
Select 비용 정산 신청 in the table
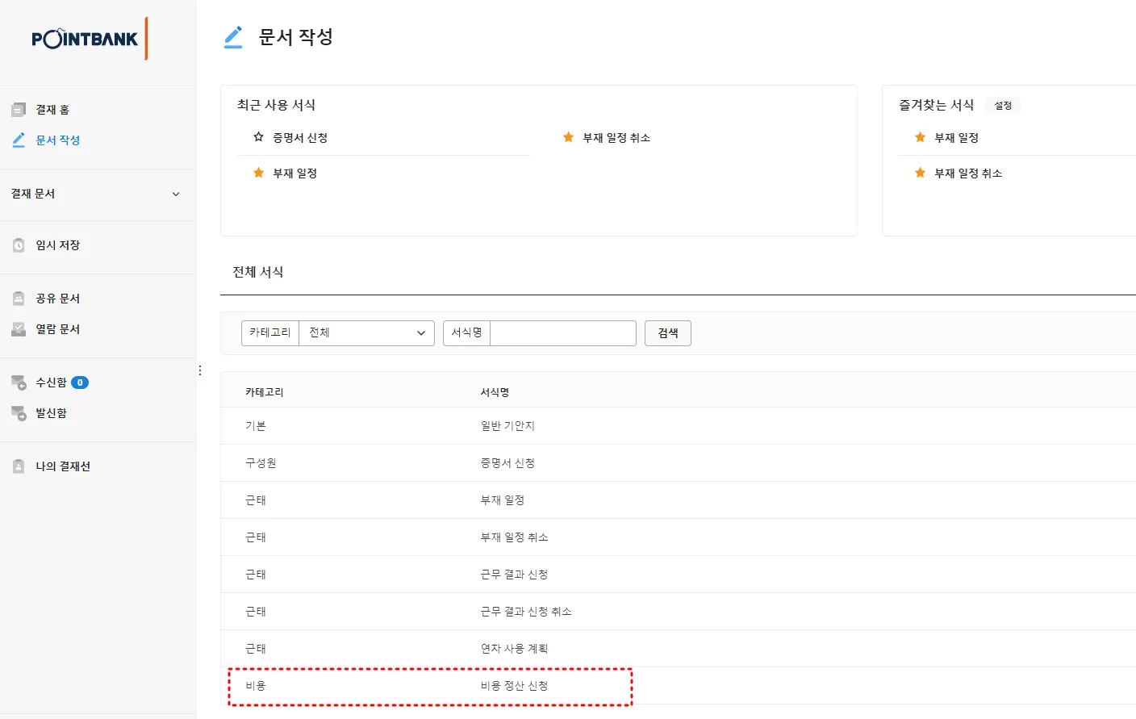(x=514, y=686)
